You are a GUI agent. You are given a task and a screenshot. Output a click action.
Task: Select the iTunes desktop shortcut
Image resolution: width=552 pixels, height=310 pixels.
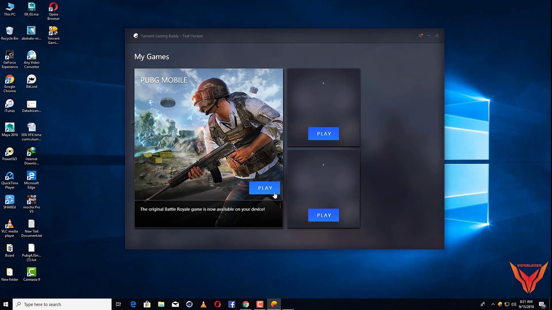coord(9,105)
